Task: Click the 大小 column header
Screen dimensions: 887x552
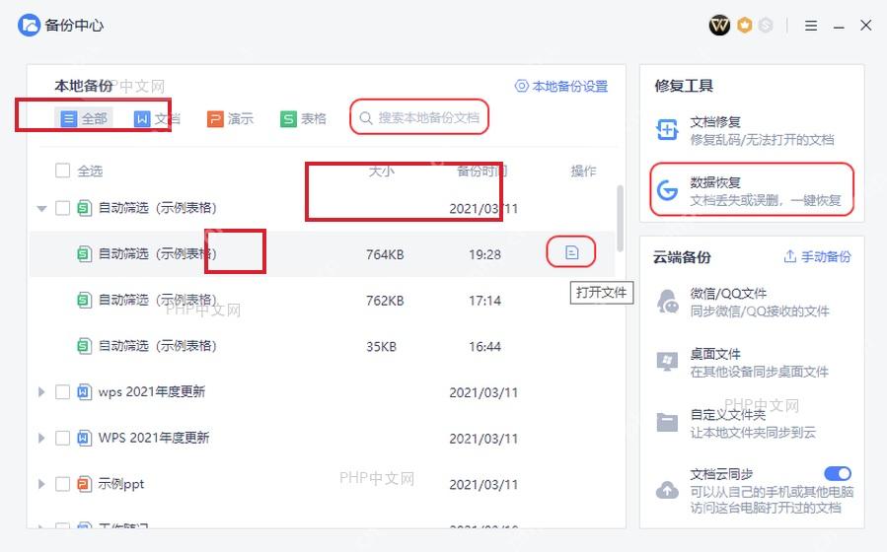Action: [x=381, y=171]
